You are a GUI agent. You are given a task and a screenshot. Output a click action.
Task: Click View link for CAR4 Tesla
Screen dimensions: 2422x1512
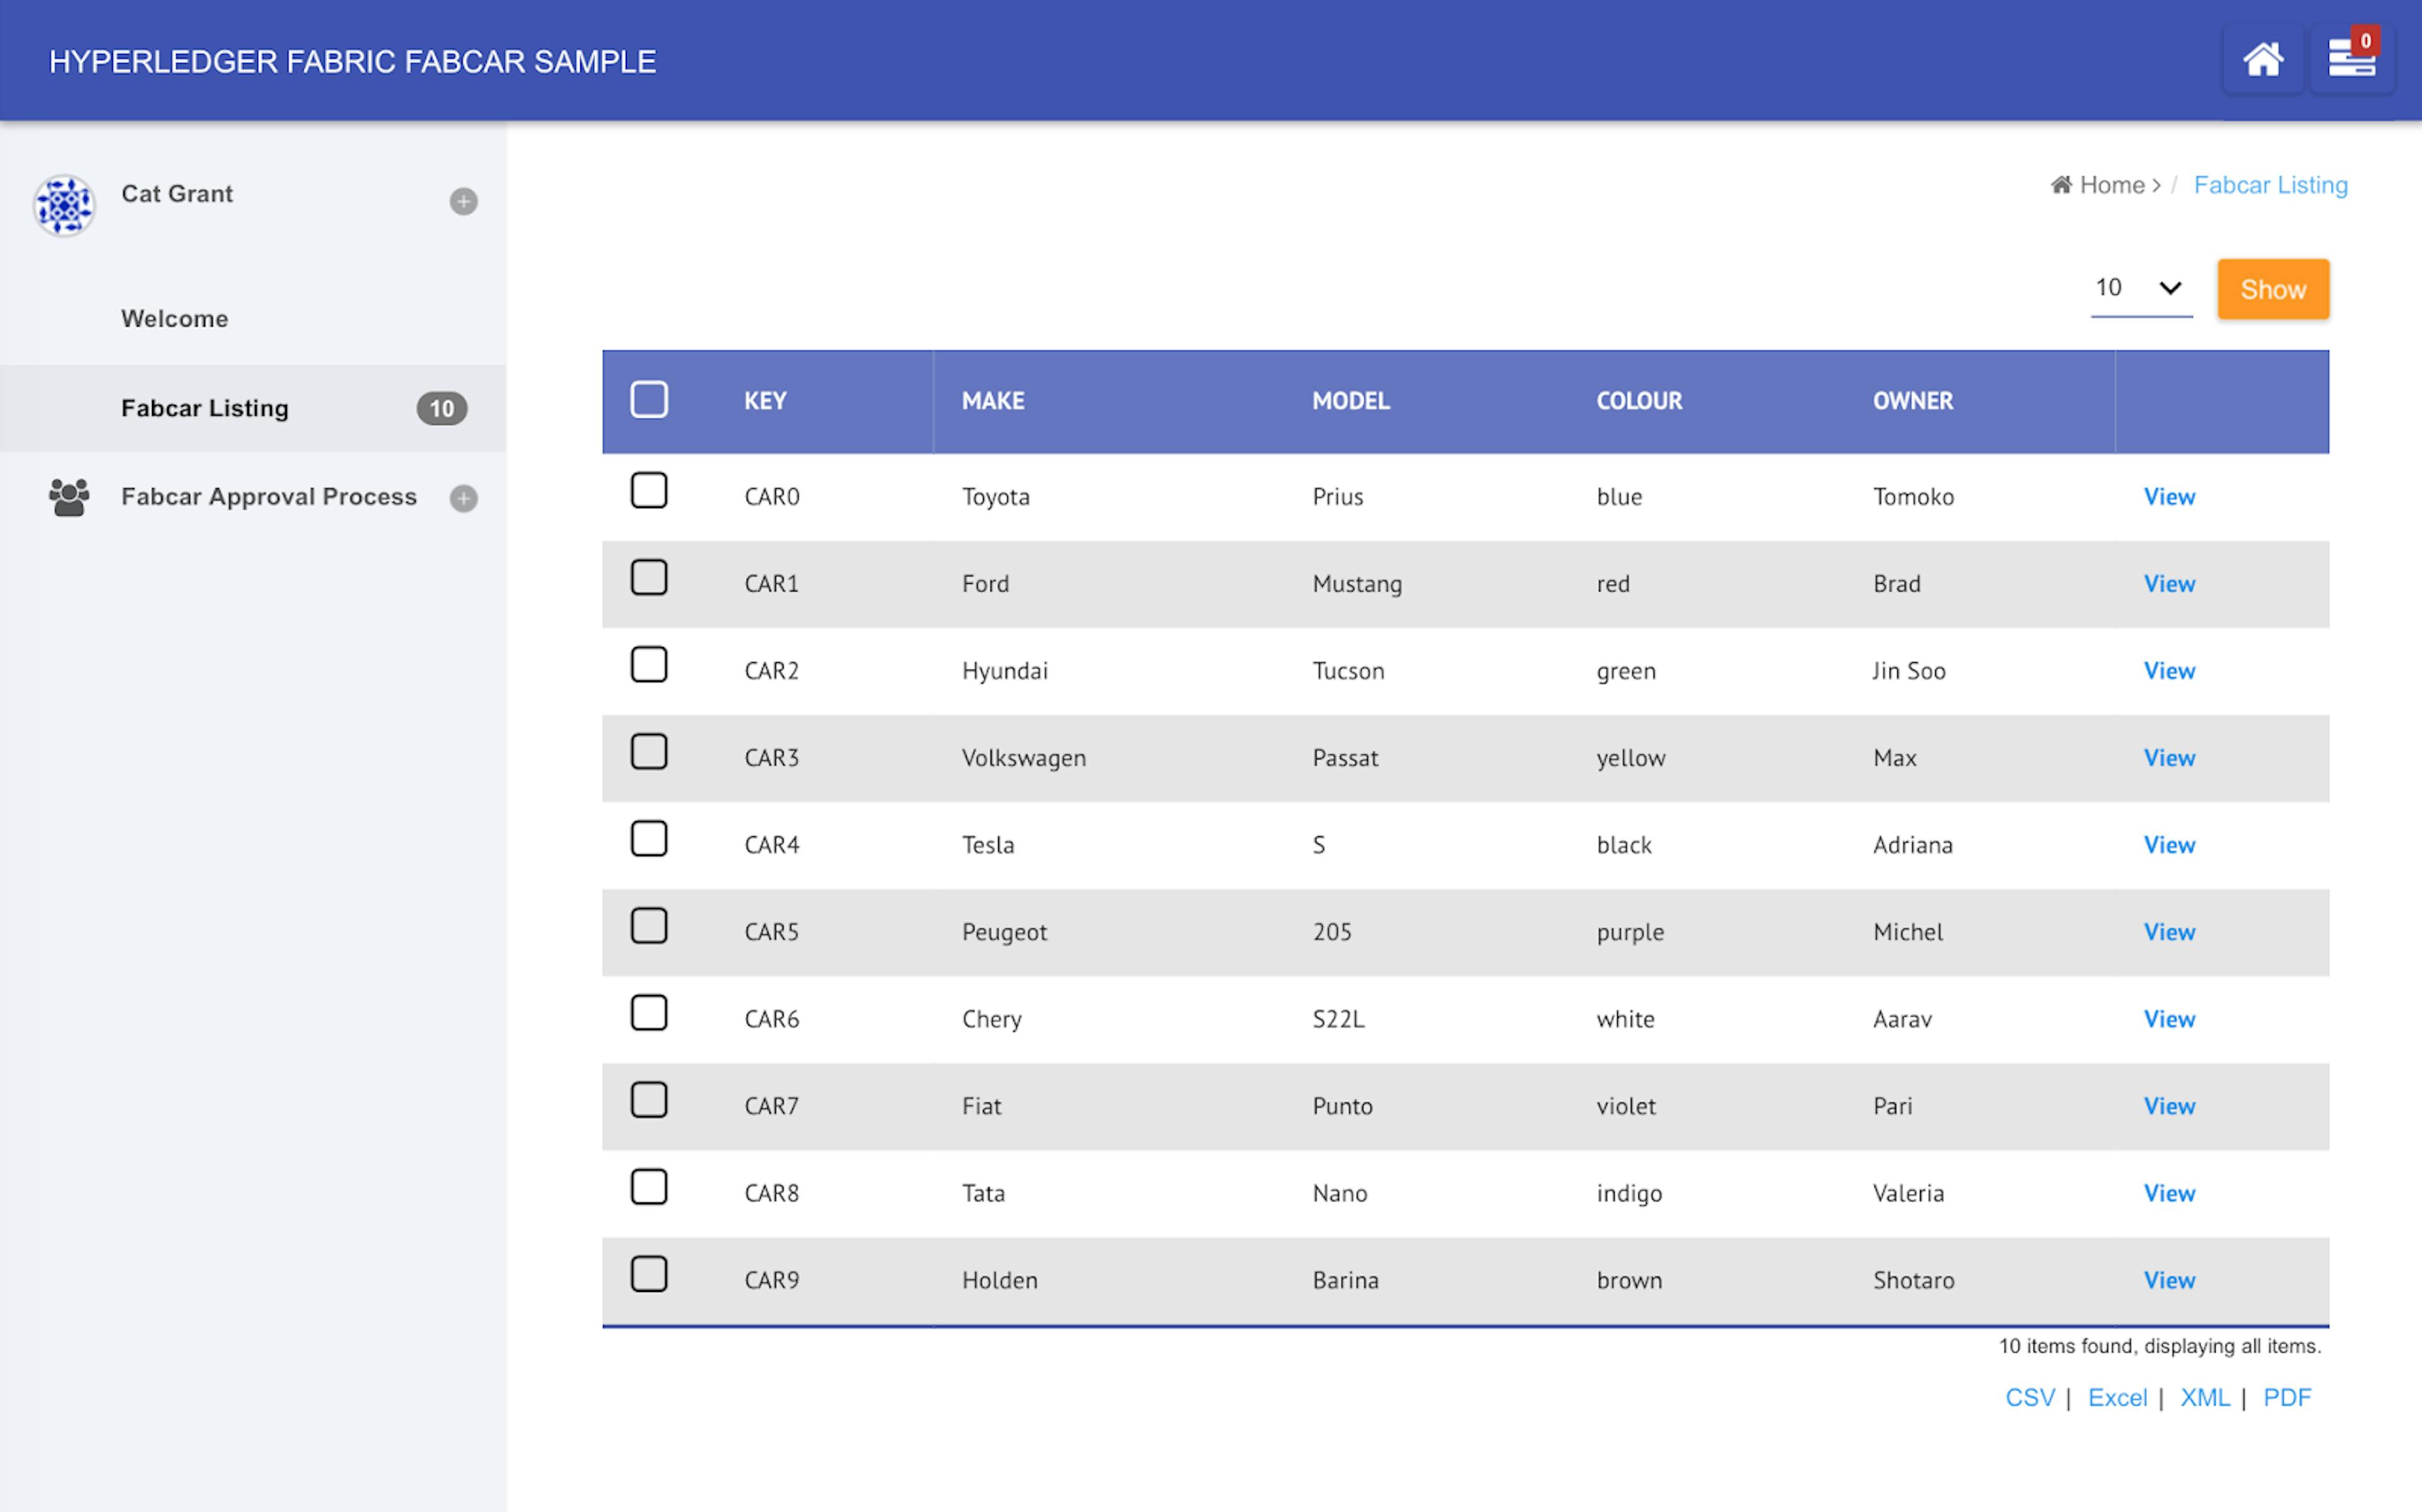[2169, 845]
